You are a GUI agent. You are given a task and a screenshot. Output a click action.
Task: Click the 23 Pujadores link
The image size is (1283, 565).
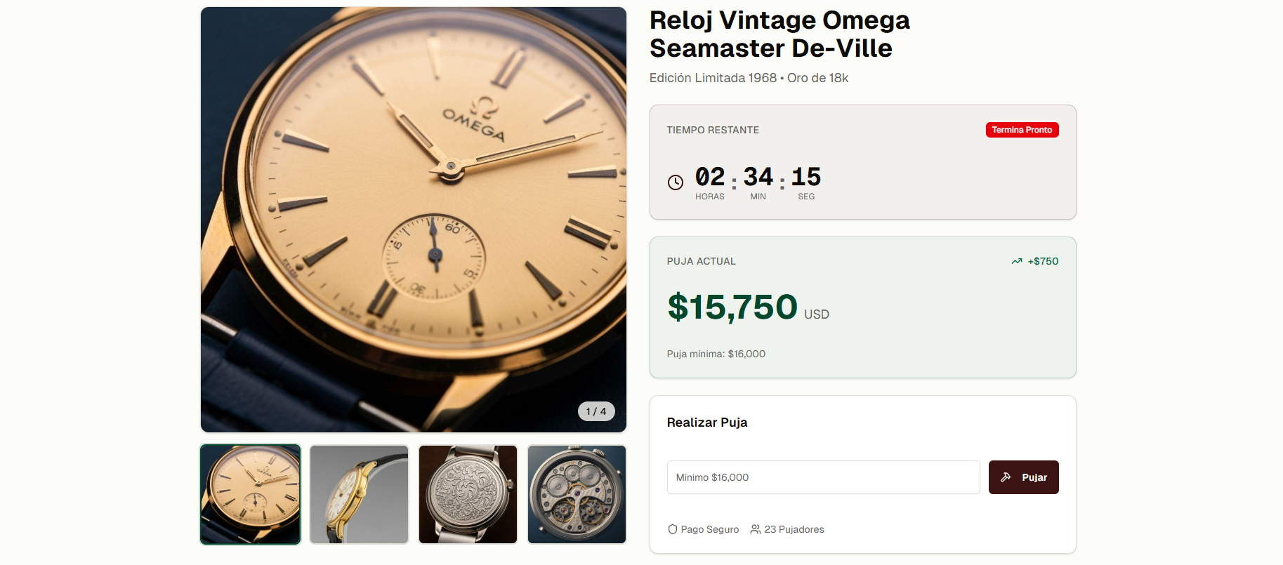point(794,529)
